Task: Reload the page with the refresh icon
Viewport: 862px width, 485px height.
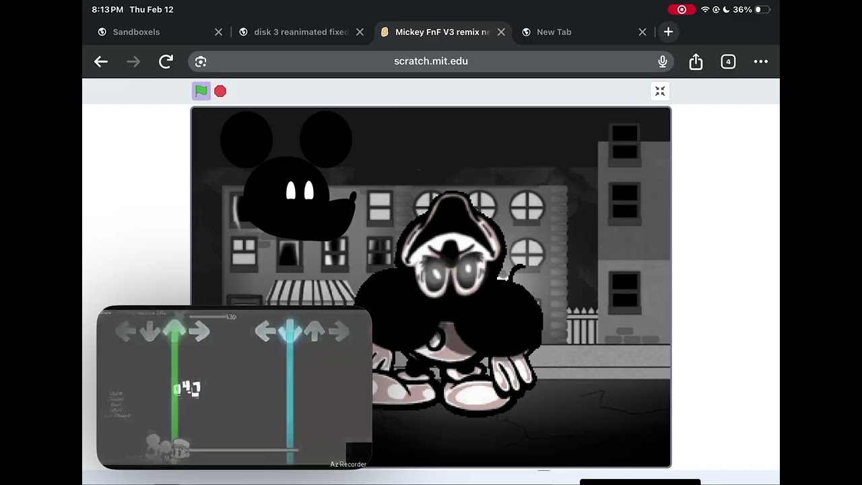Action: point(166,61)
